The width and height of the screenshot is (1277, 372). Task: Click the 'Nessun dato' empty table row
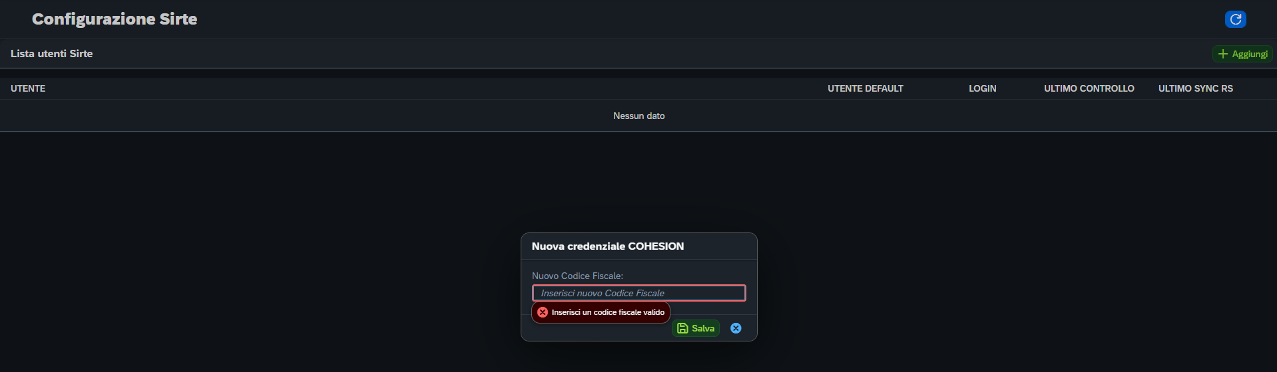tap(638, 116)
